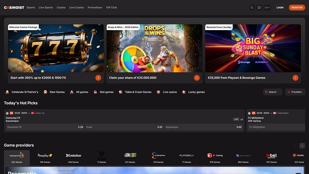The image size is (309, 174).
Task: Select the Lucky games category
Action: click(193, 92)
